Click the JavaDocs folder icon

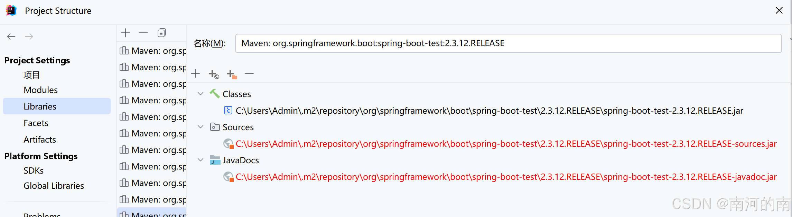[x=215, y=160]
